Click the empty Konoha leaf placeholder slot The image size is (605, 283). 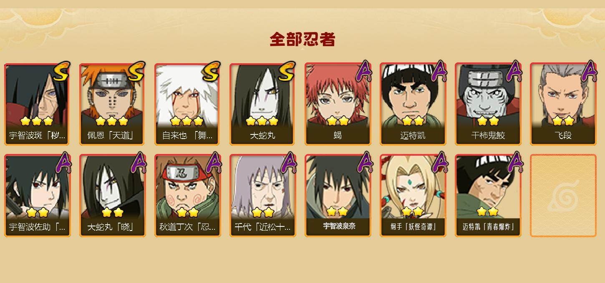(563, 196)
